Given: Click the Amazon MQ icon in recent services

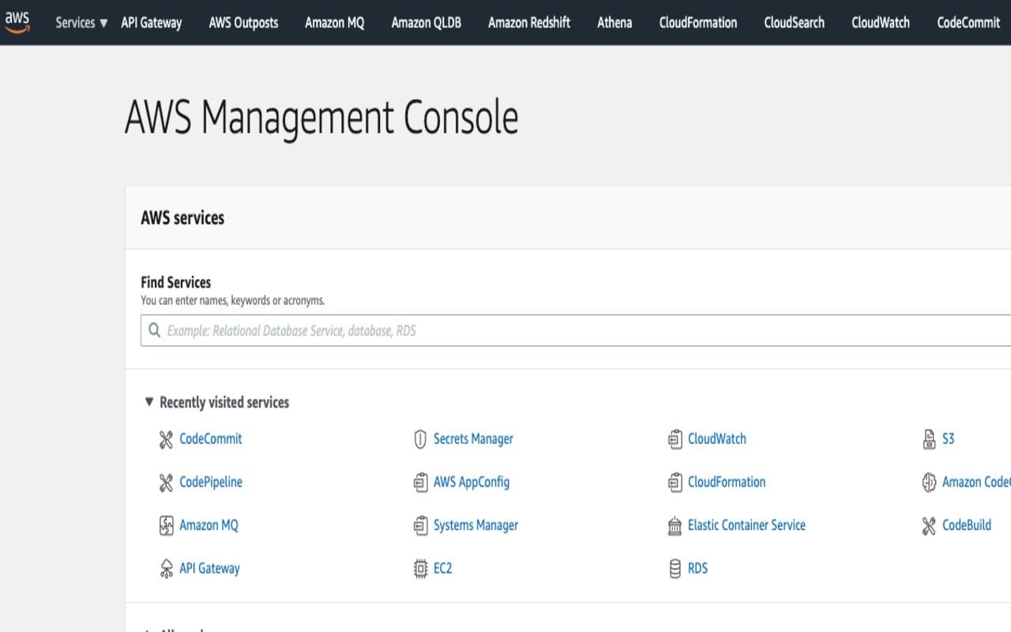Looking at the screenshot, I should pos(166,525).
